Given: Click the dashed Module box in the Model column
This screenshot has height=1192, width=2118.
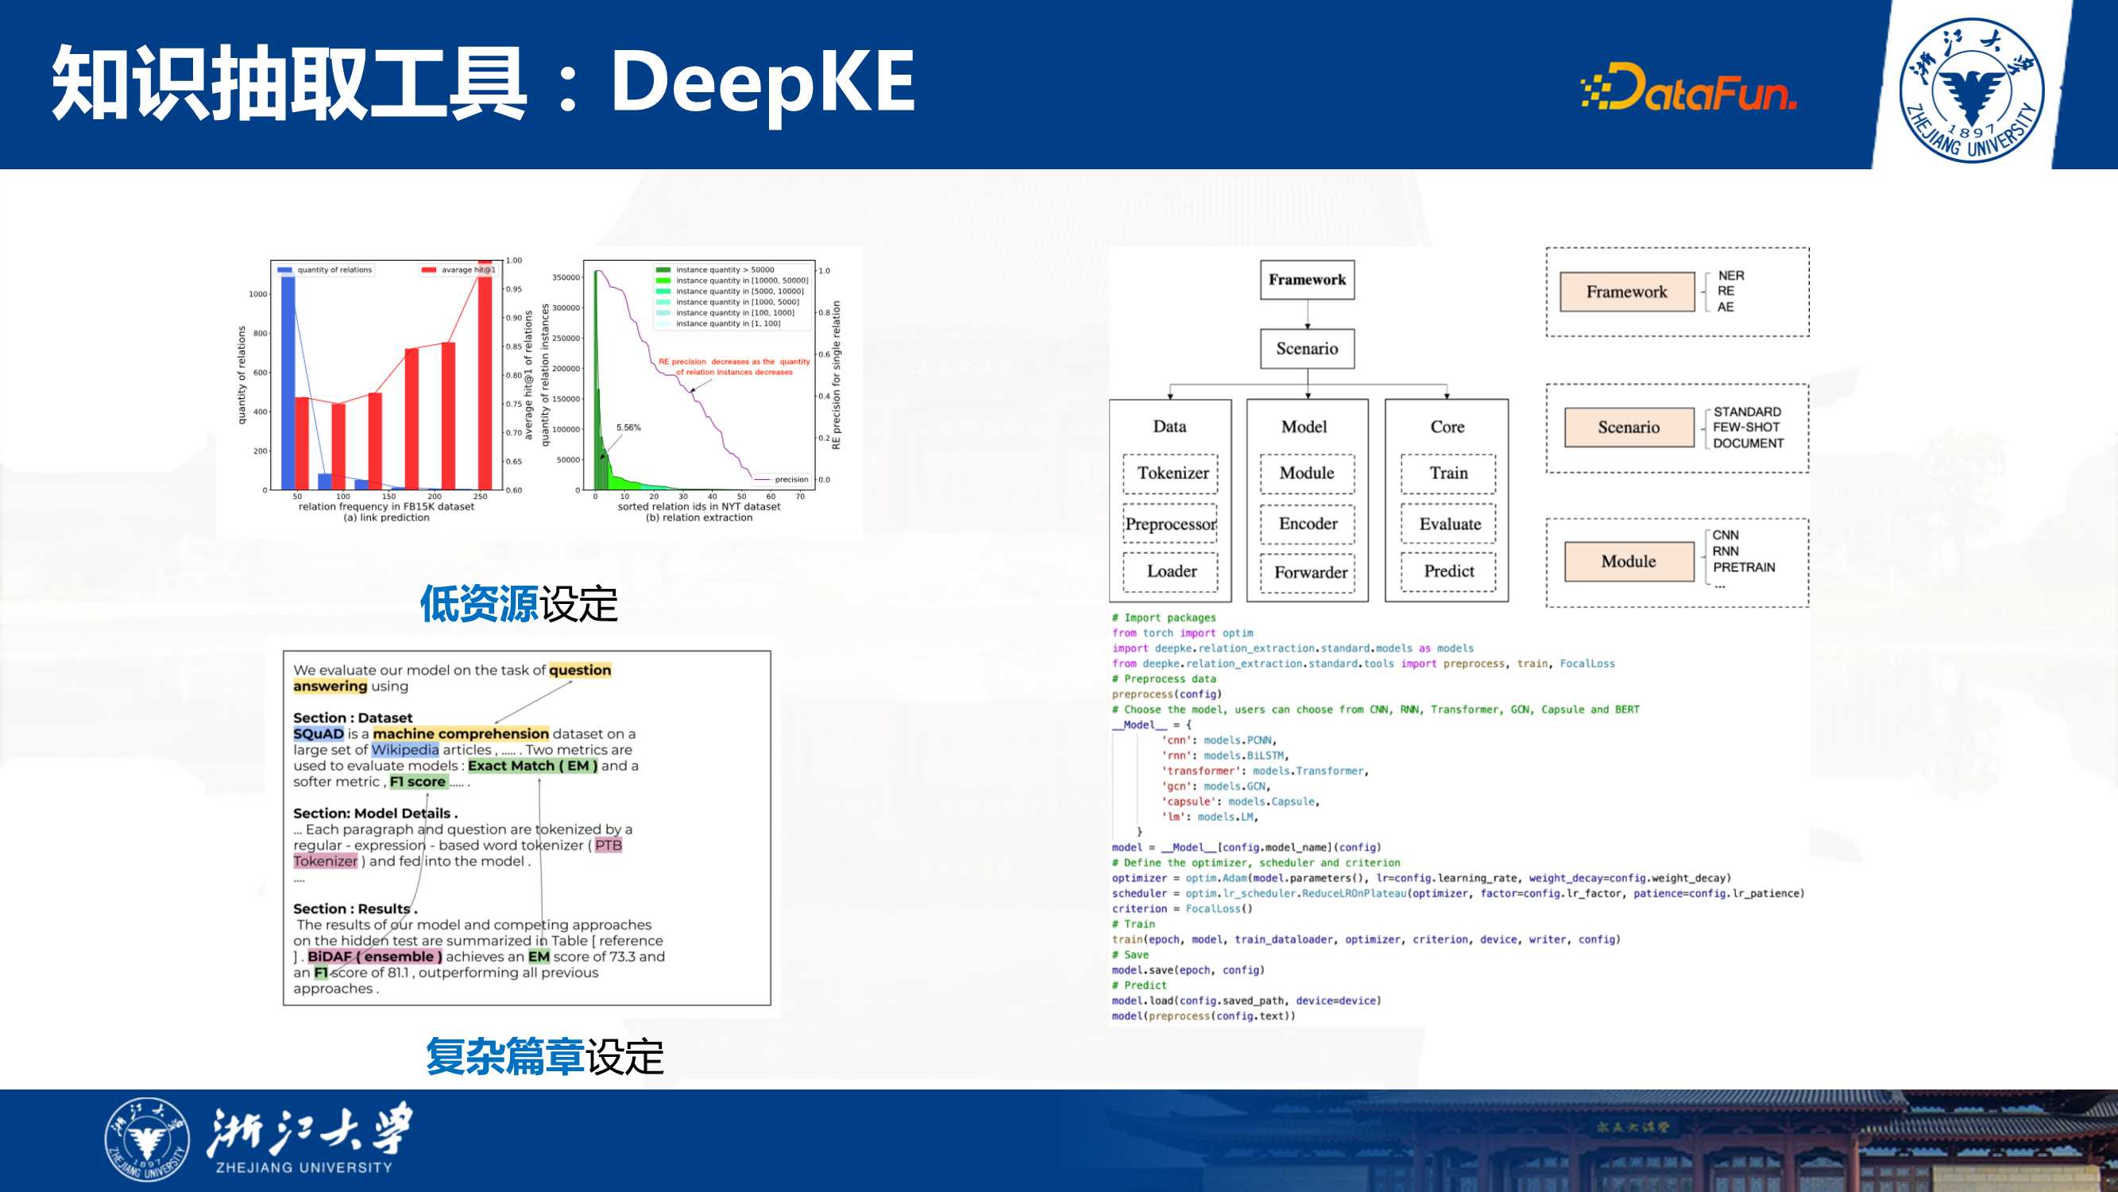Looking at the screenshot, I should 1308,473.
